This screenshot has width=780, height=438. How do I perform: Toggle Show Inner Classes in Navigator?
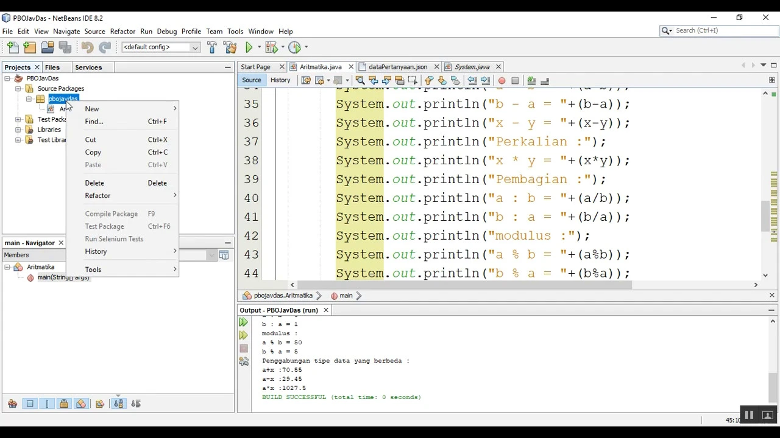pyautogui.click(x=80, y=403)
